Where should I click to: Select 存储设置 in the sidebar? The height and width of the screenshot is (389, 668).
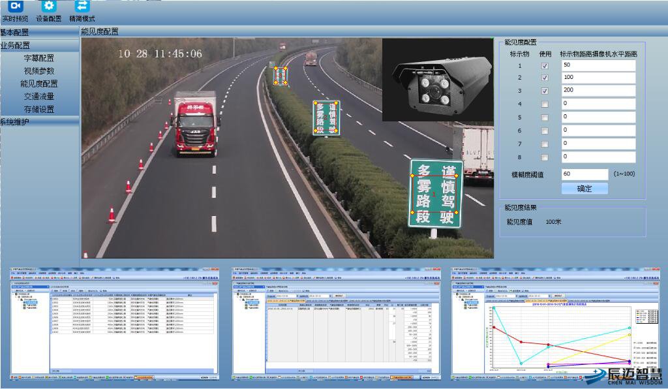tap(38, 109)
